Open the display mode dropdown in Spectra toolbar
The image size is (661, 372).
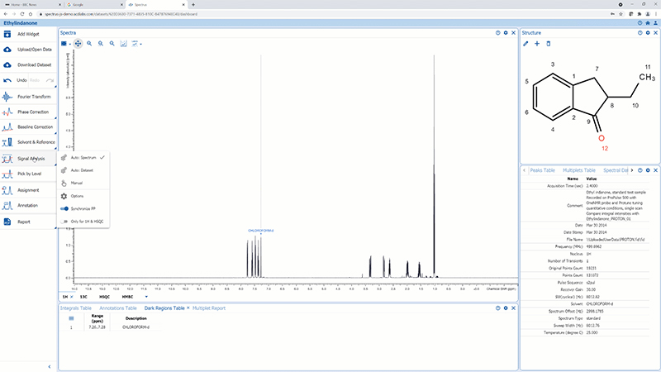[66, 43]
